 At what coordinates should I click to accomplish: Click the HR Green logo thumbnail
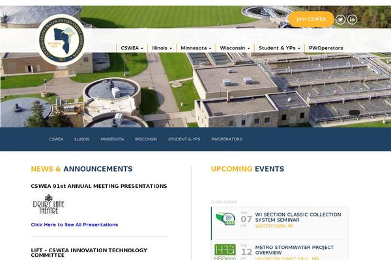pos(225,252)
